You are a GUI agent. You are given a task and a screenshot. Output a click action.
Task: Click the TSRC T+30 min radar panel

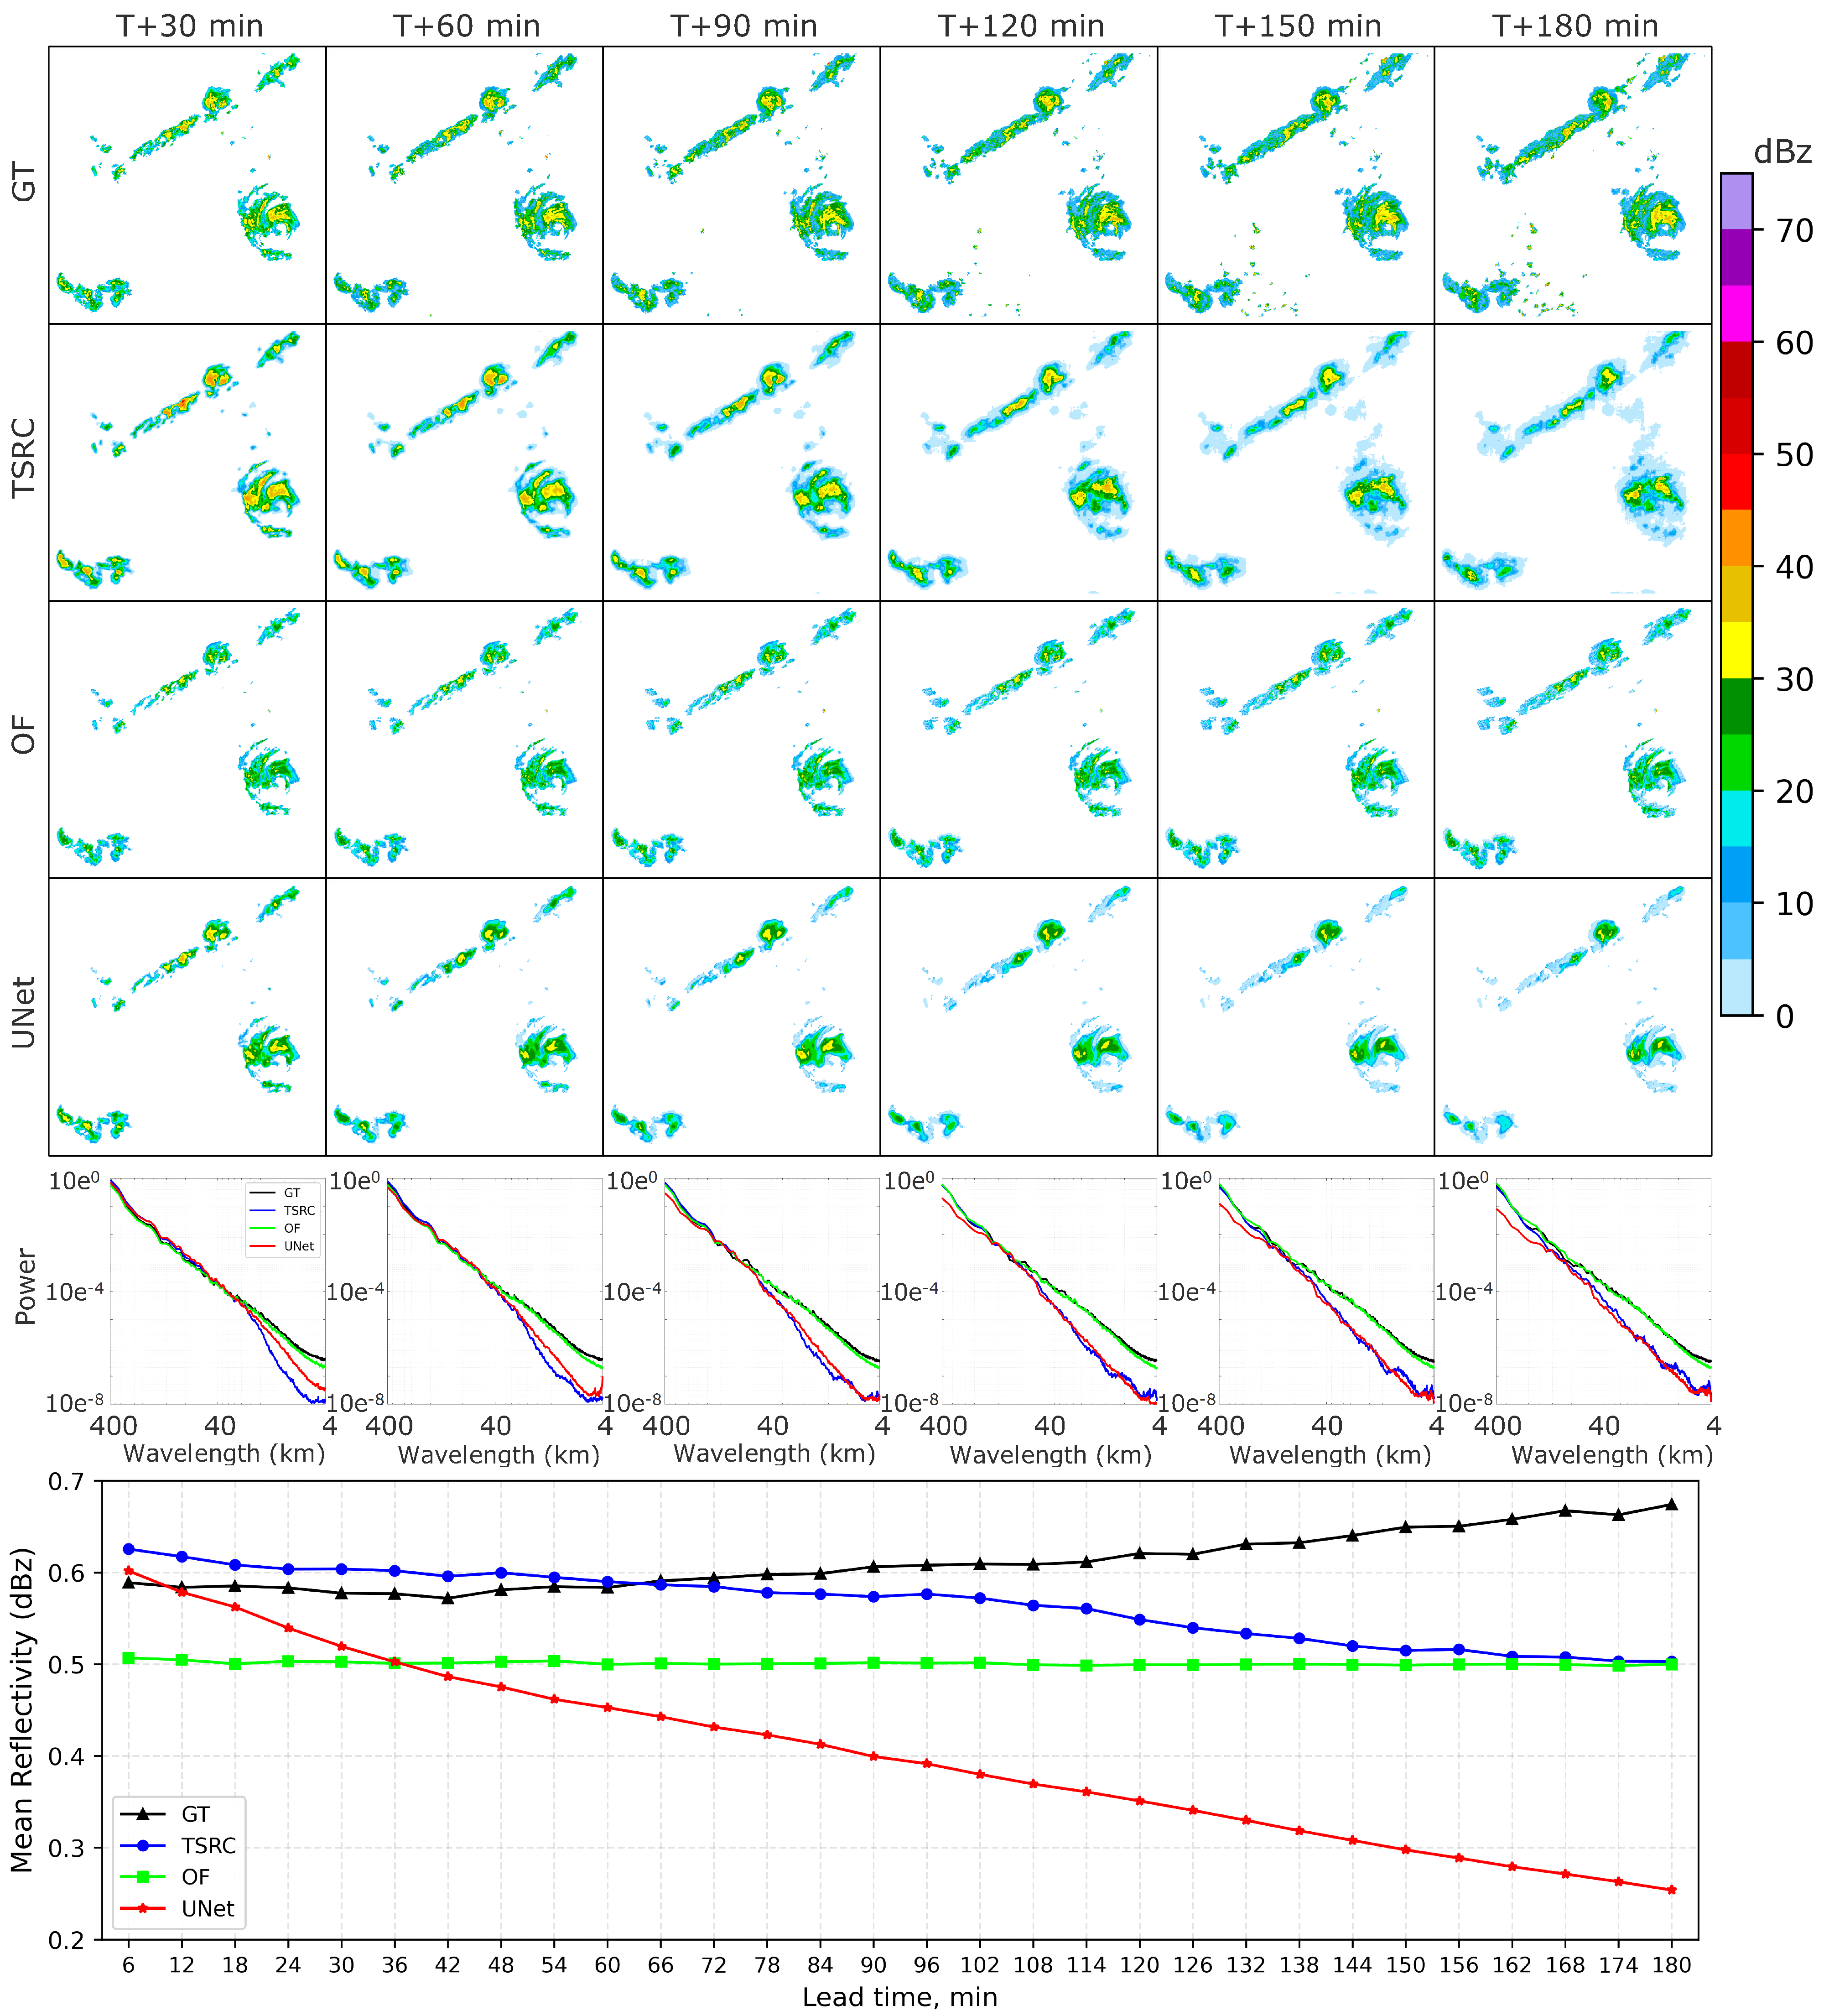187,462
